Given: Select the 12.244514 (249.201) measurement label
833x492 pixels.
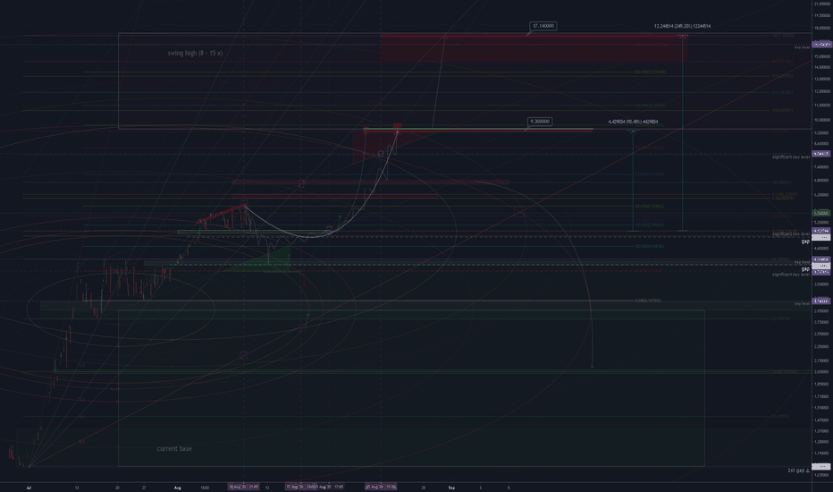Looking at the screenshot, I should 682,26.
